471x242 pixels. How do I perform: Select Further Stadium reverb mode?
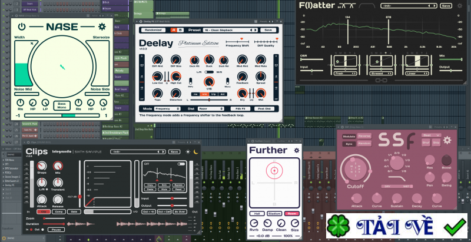(x=274, y=214)
